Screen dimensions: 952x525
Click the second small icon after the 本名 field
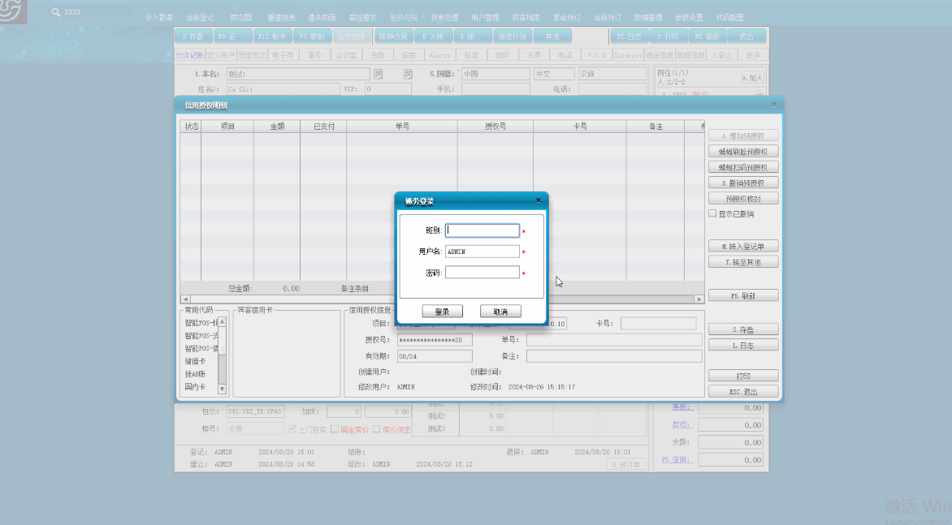(x=408, y=74)
